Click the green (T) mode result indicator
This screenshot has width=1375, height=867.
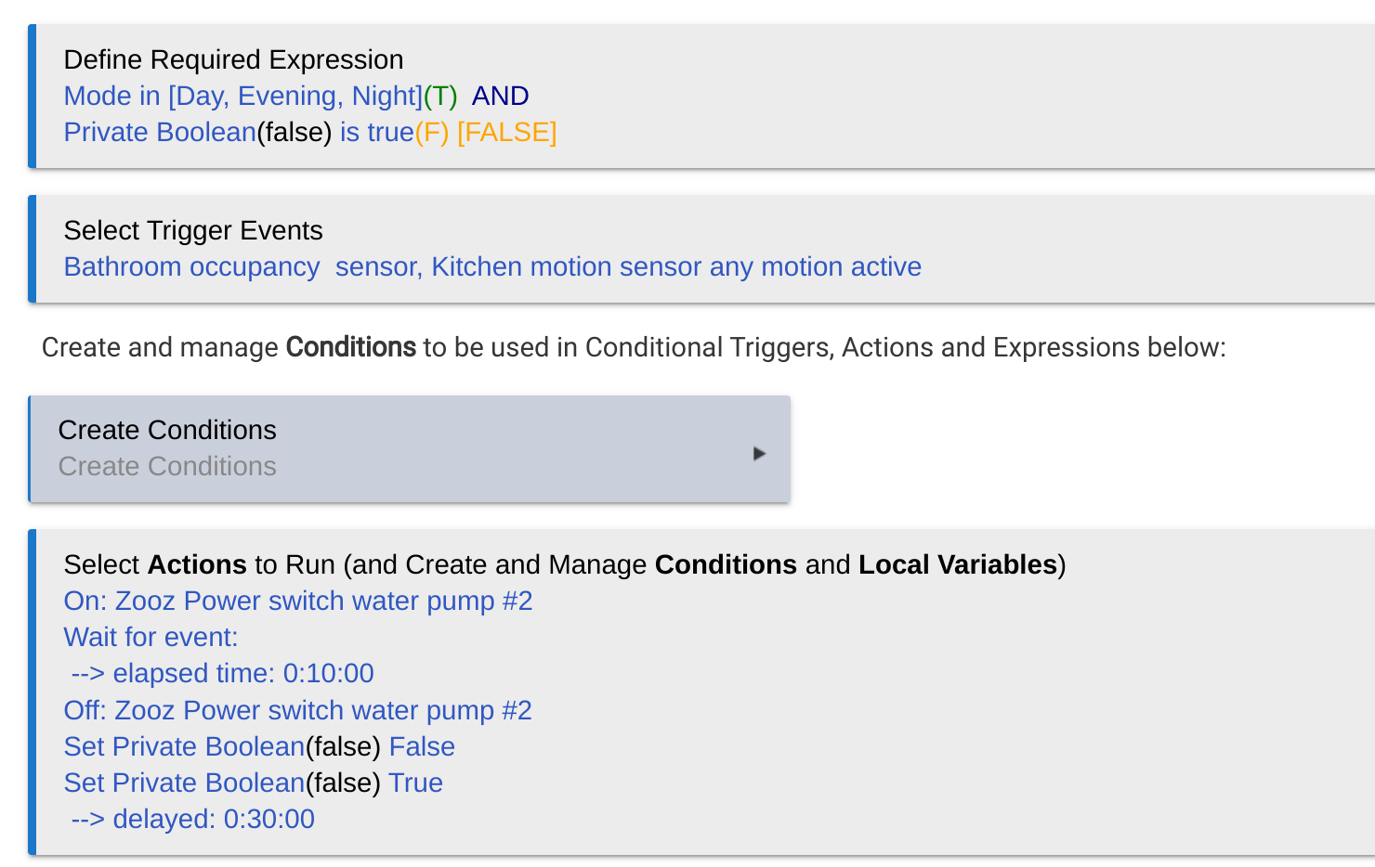[440, 97]
